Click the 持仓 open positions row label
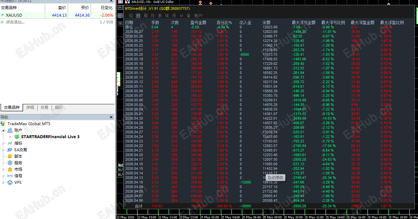The image size is (418, 219). click(129, 27)
